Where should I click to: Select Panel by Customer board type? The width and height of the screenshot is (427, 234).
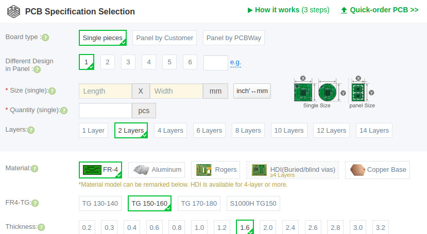164,38
